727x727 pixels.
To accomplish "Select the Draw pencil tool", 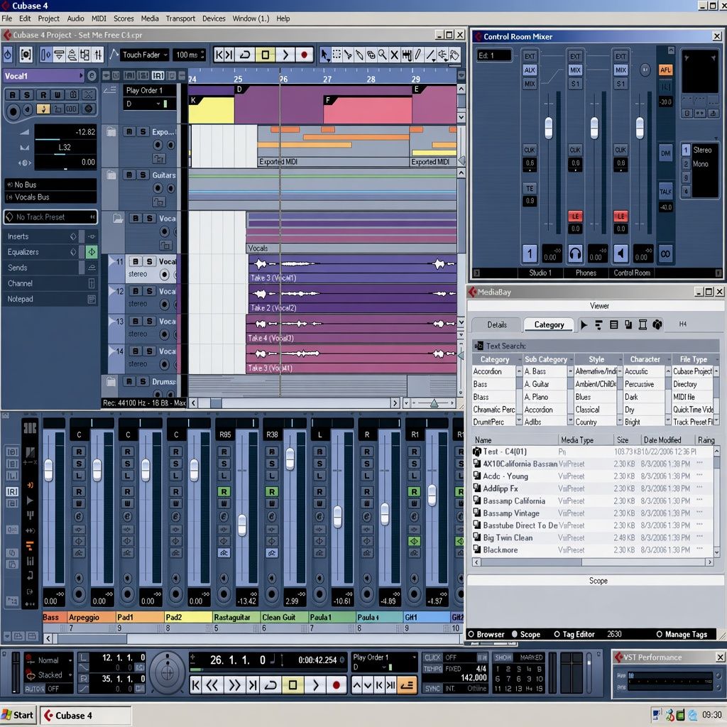I will coord(418,55).
